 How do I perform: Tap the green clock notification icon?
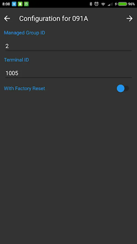[26, 4]
